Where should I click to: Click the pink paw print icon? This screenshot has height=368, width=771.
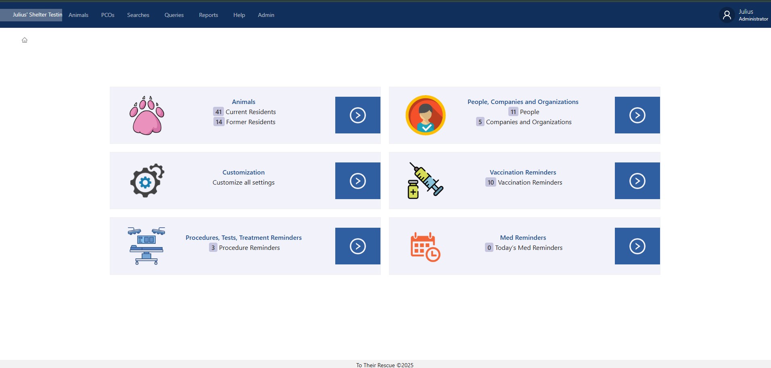[x=147, y=115]
